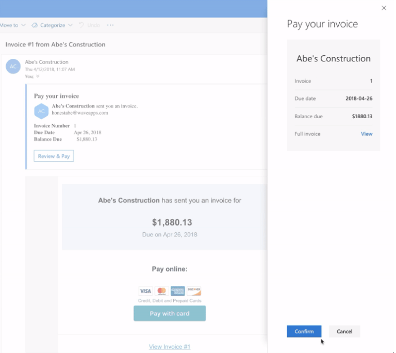
Task: Click the Pay online: heading
Action: pyautogui.click(x=170, y=269)
